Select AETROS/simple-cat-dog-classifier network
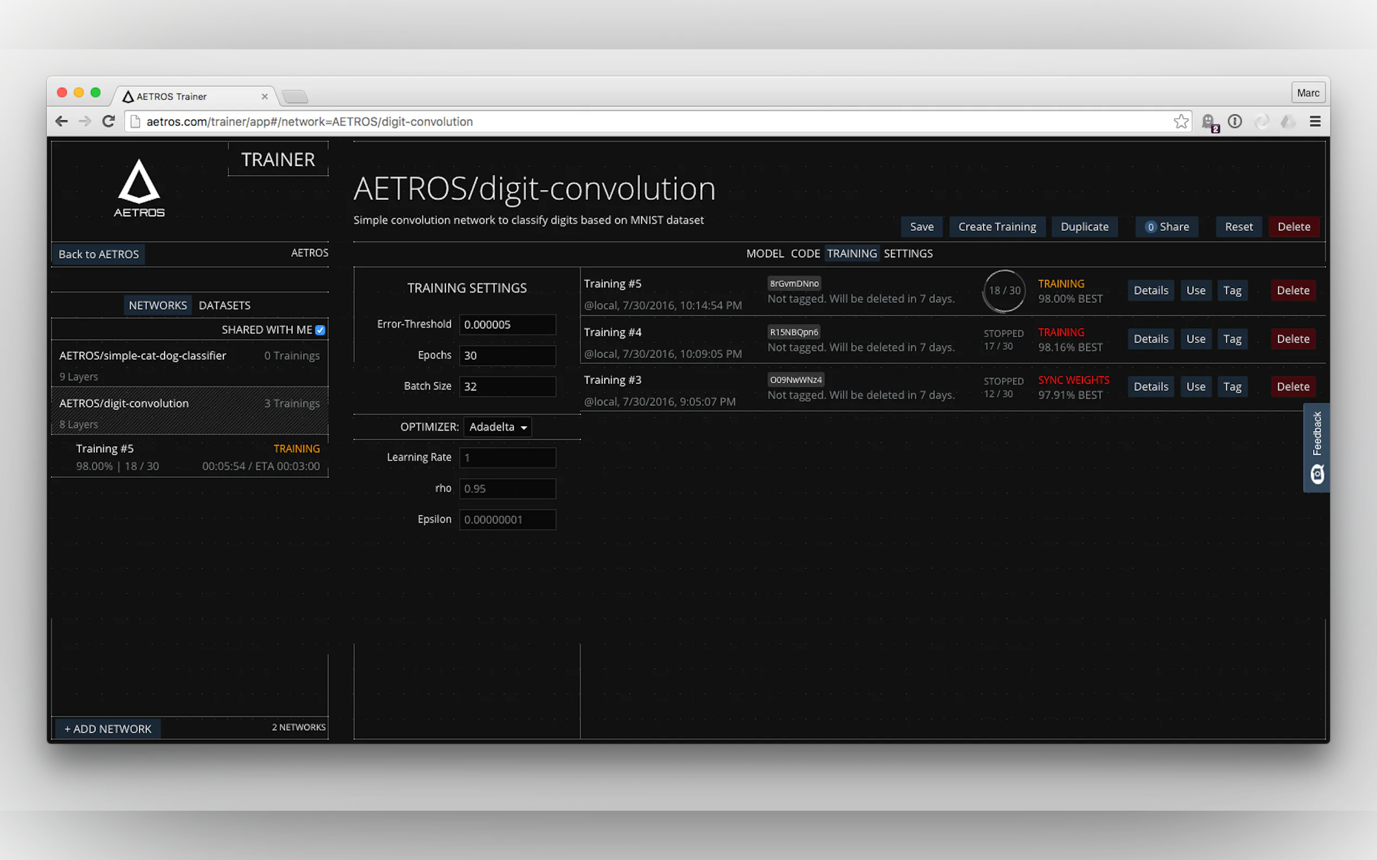 (143, 355)
